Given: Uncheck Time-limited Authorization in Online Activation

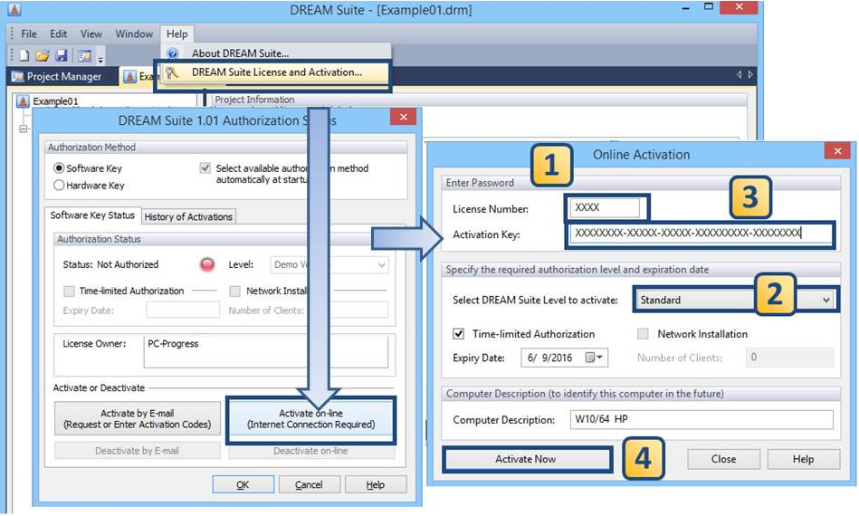Looking at the screenshot, I should click(459, 334).
